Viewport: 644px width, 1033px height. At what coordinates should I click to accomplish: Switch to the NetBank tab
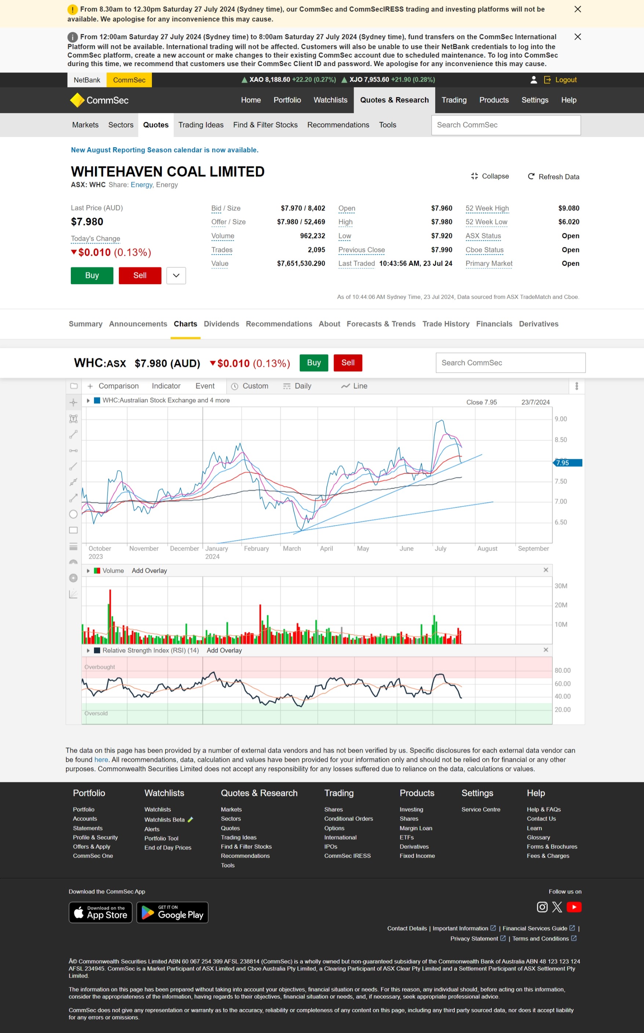click(x=87, y=80)
